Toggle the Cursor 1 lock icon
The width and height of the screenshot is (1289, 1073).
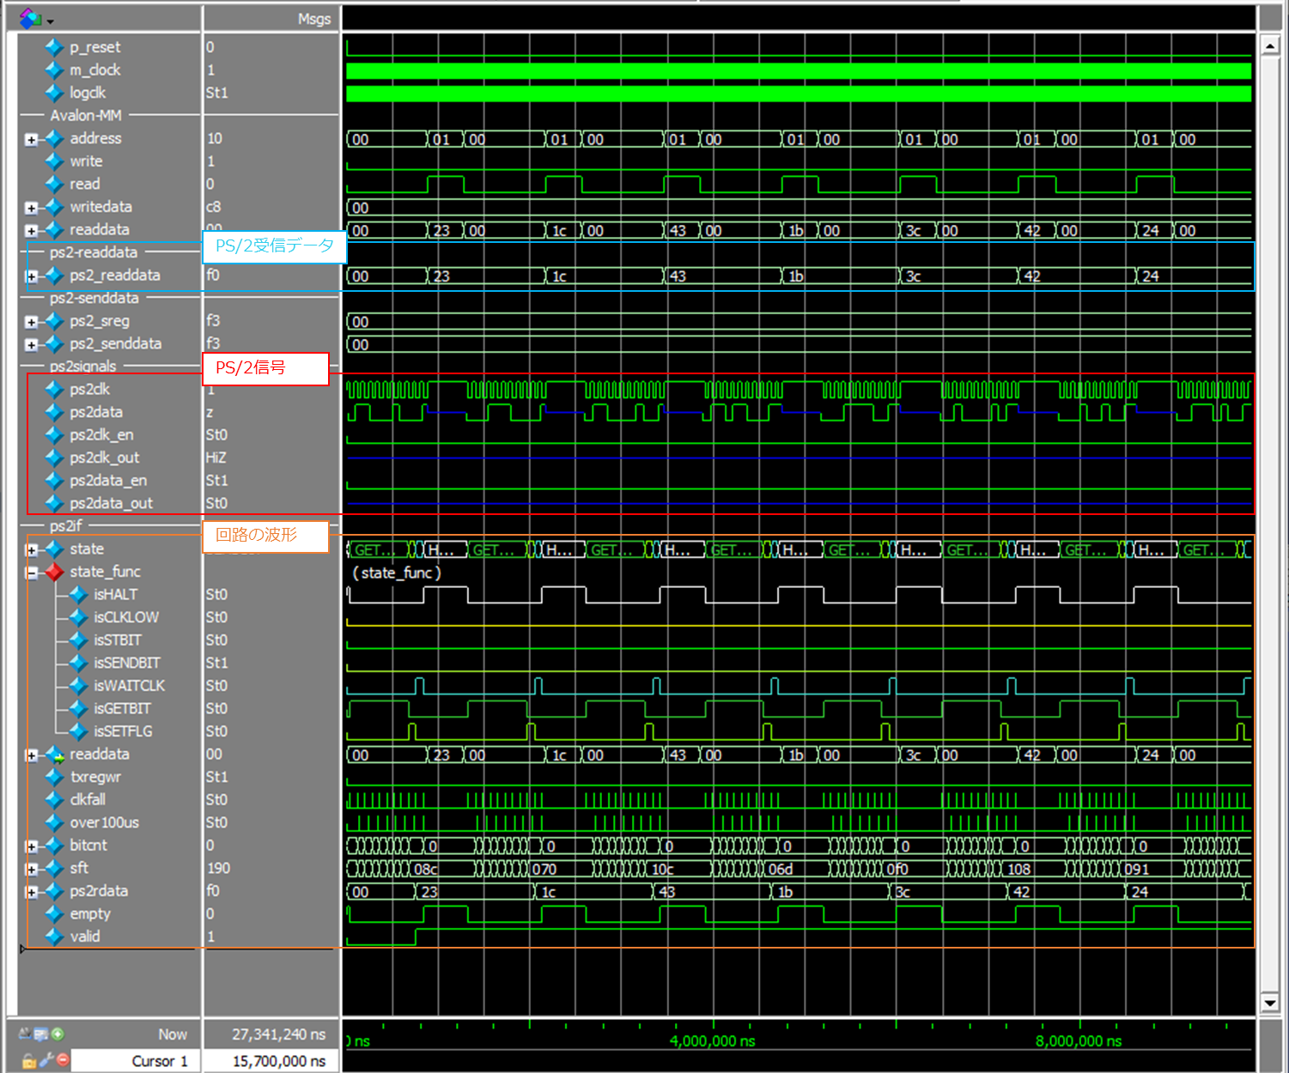28,1061
